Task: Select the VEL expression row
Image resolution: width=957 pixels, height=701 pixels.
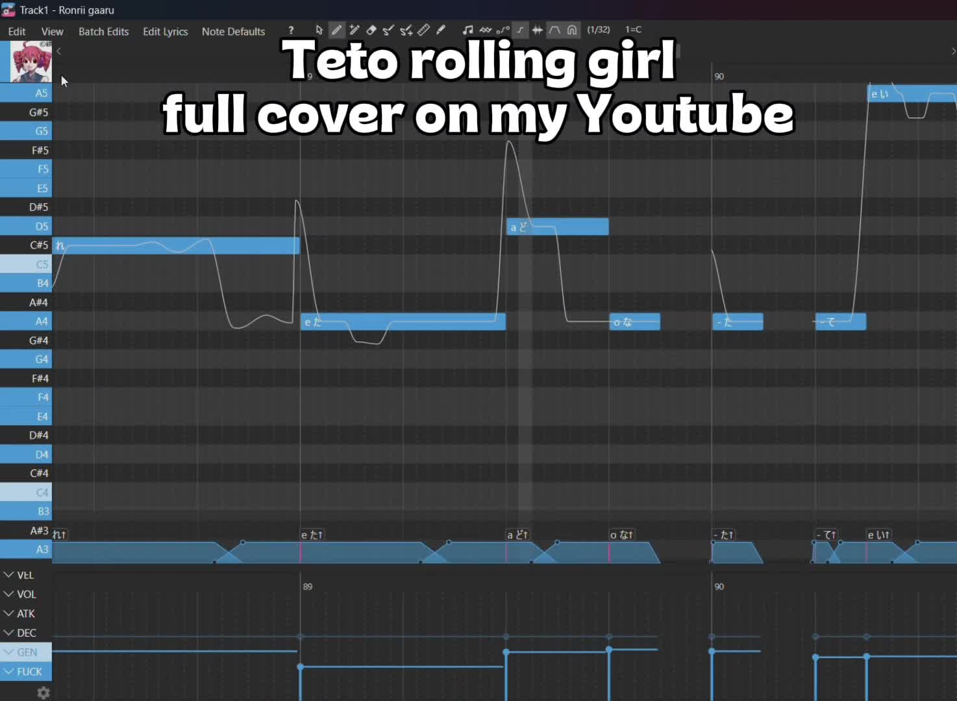Action: coord(26,575)
